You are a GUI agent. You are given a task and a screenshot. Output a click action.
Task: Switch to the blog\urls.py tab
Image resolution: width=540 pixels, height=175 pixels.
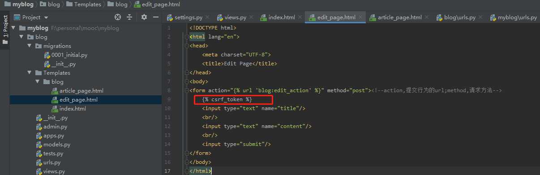pyautogui.click(x=460, y=17)
